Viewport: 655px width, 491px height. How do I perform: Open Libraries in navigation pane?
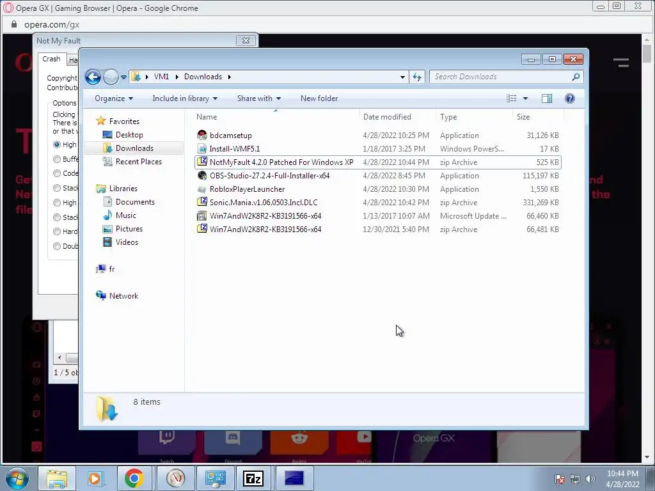tap(116, 189)
